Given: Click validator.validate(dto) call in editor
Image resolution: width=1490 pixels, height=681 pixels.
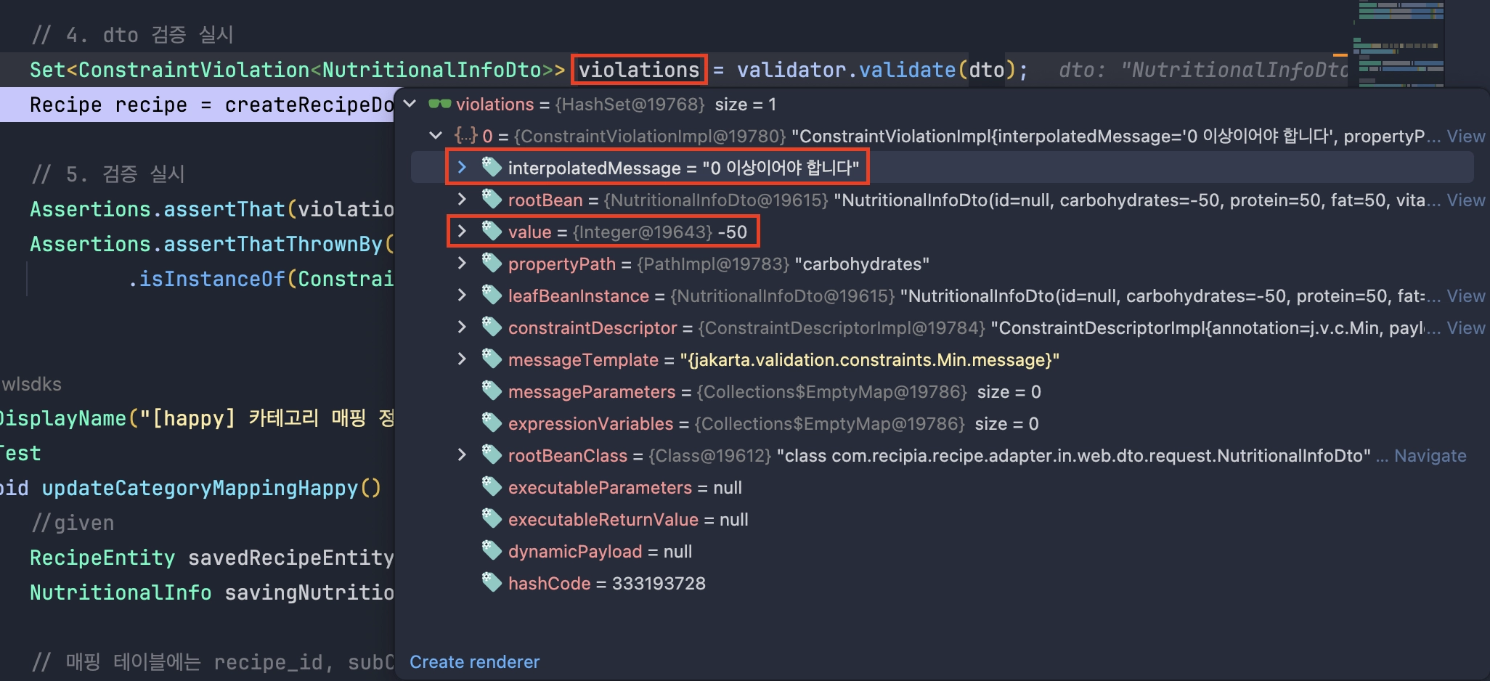Looking at the screenshot, I should 876,70.
